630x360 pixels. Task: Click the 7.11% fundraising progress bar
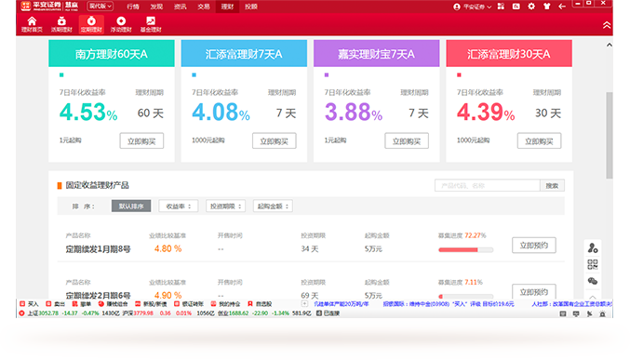466,297
